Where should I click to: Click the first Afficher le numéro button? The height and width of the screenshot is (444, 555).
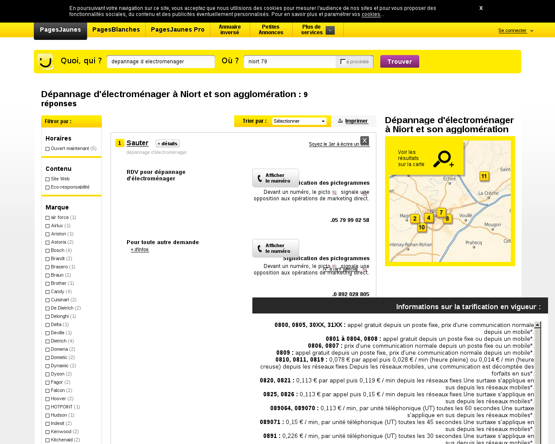coord(276,178)
